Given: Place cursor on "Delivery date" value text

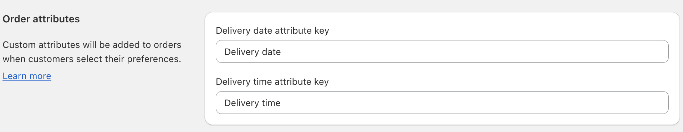Looking at the screenshot, I should 253,52.
